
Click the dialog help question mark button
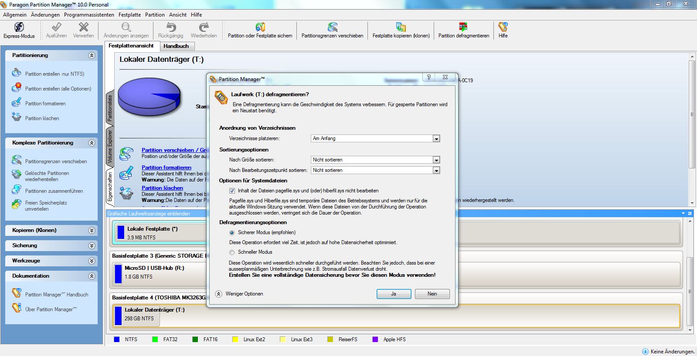[429, 77]
